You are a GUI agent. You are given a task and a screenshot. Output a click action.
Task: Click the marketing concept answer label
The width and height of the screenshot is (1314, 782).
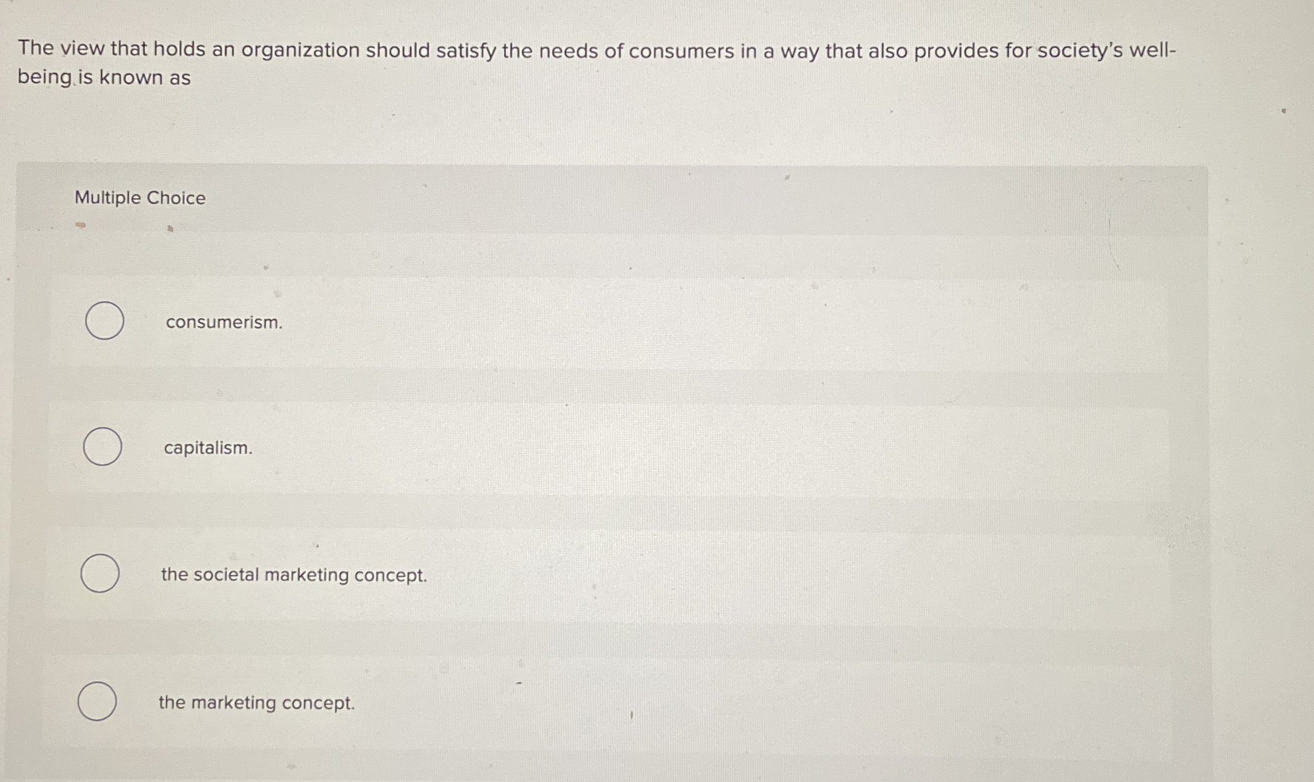tap(257, 702)
